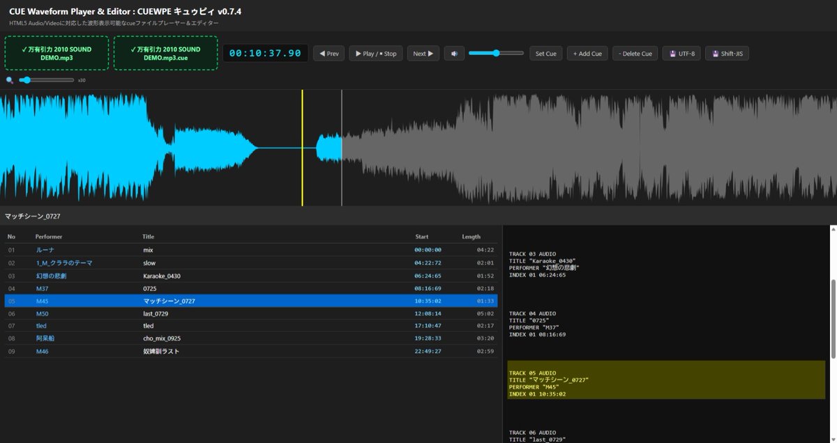Click INDEX 01 08:16:69 cue line
This screenshot has width=837, height=443.
(537, 334)
